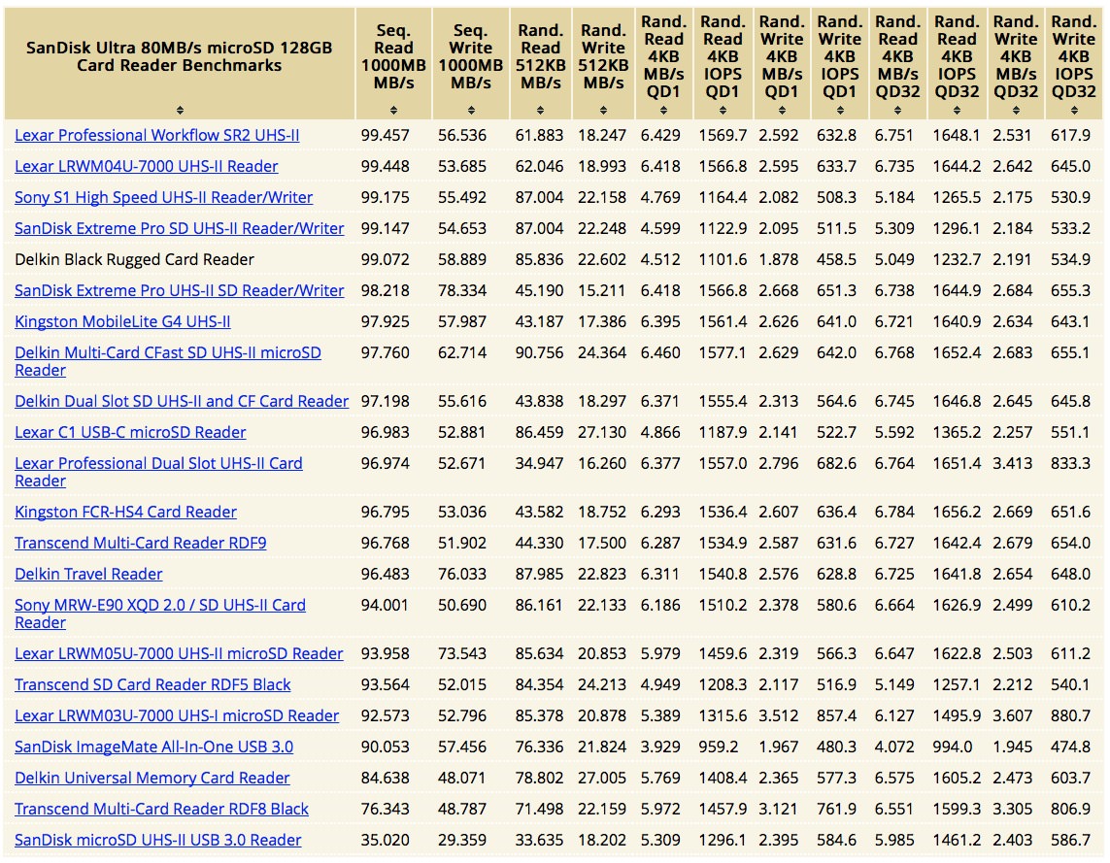The image size is (1110, 863).
Task: Click Rand. Read IOPS QD1 value 959.2
Action: pos(719,747)
